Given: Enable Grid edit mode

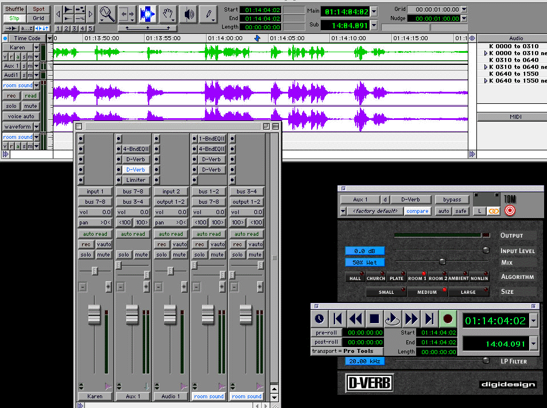Looking at the screenshot, I should point(38,18).
